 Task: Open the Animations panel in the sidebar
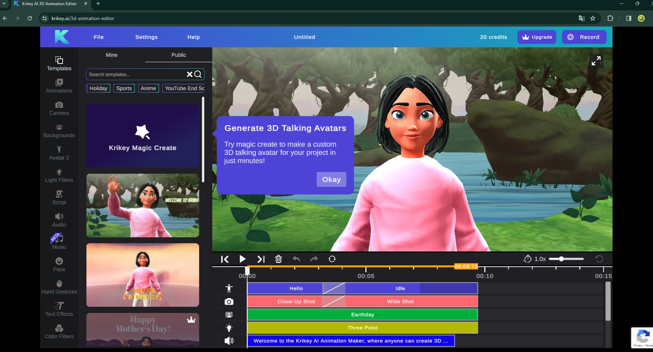(x=59, y=86)
